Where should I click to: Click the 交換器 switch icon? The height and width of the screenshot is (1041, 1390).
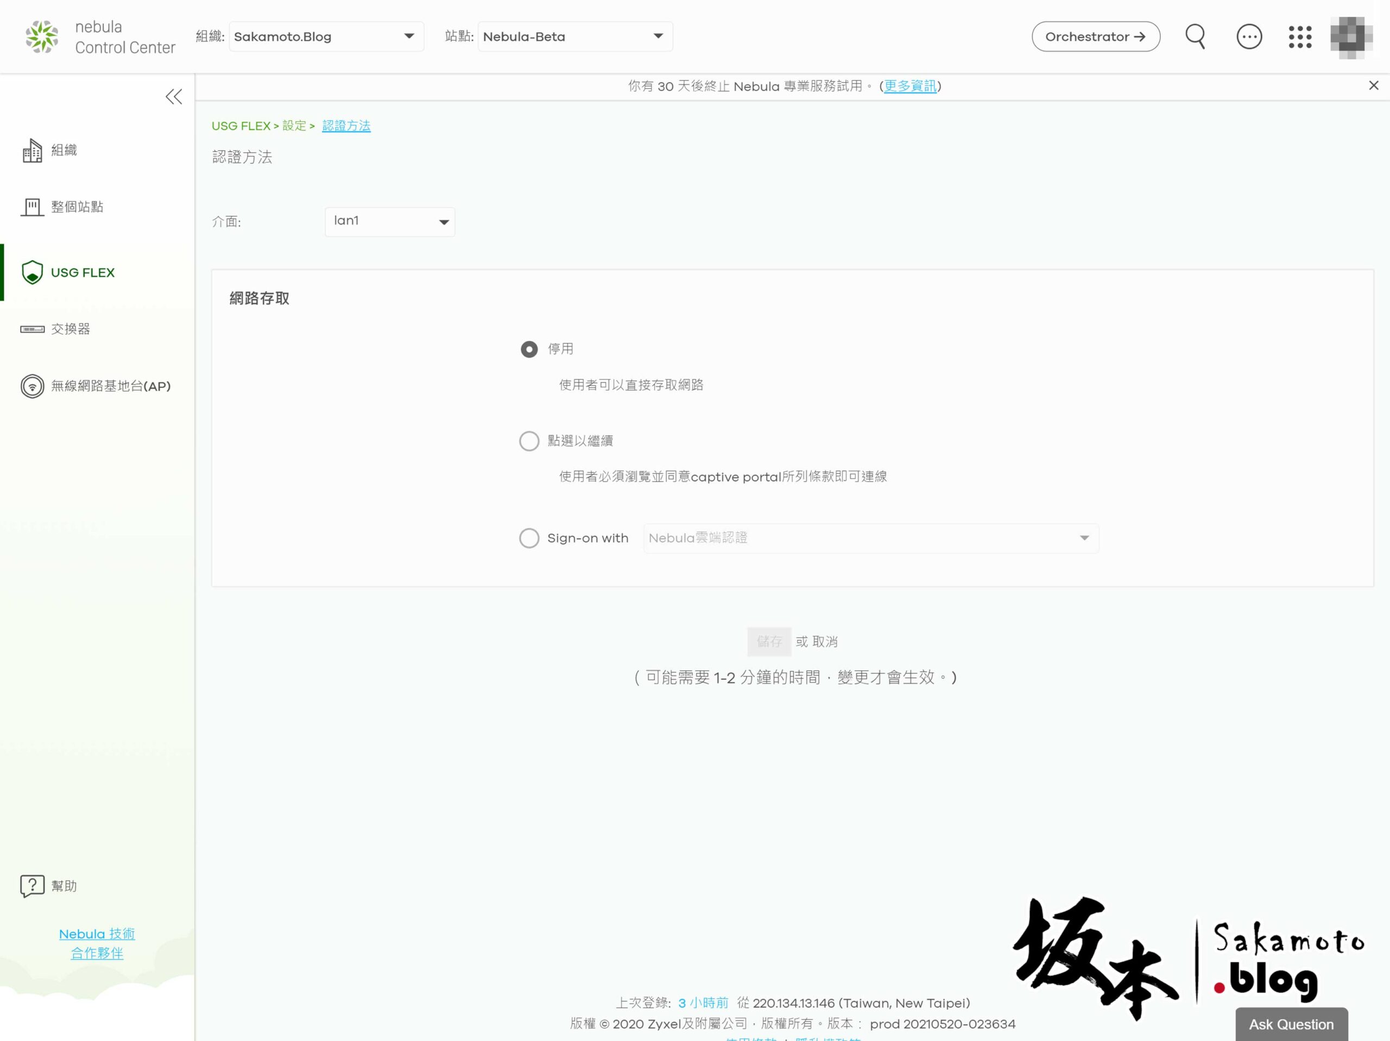(32, 329)
